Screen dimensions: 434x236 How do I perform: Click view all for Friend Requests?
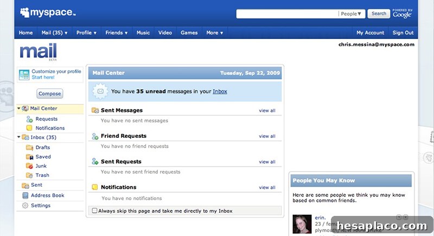click(x=267, y=136)
